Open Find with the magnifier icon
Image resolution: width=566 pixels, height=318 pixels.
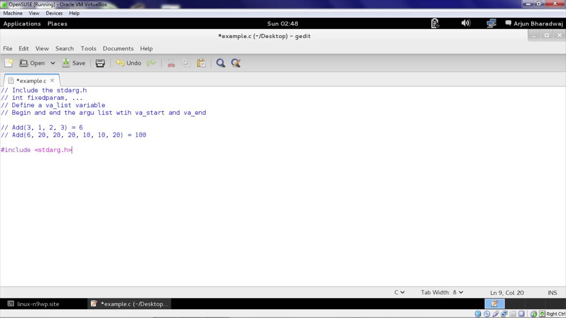(221, 63)
